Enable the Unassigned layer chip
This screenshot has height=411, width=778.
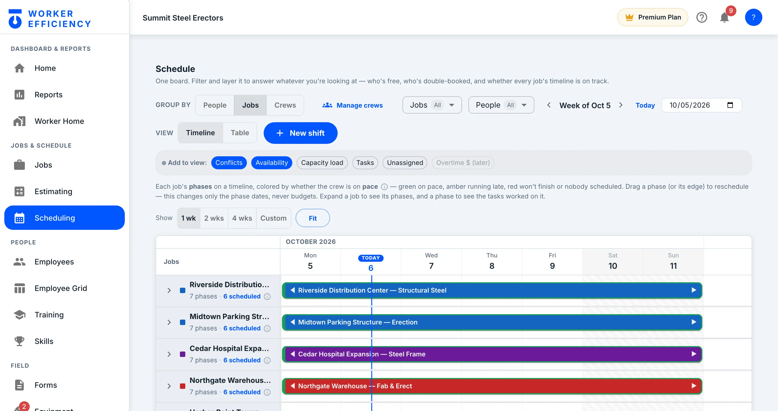click(405, 163)
